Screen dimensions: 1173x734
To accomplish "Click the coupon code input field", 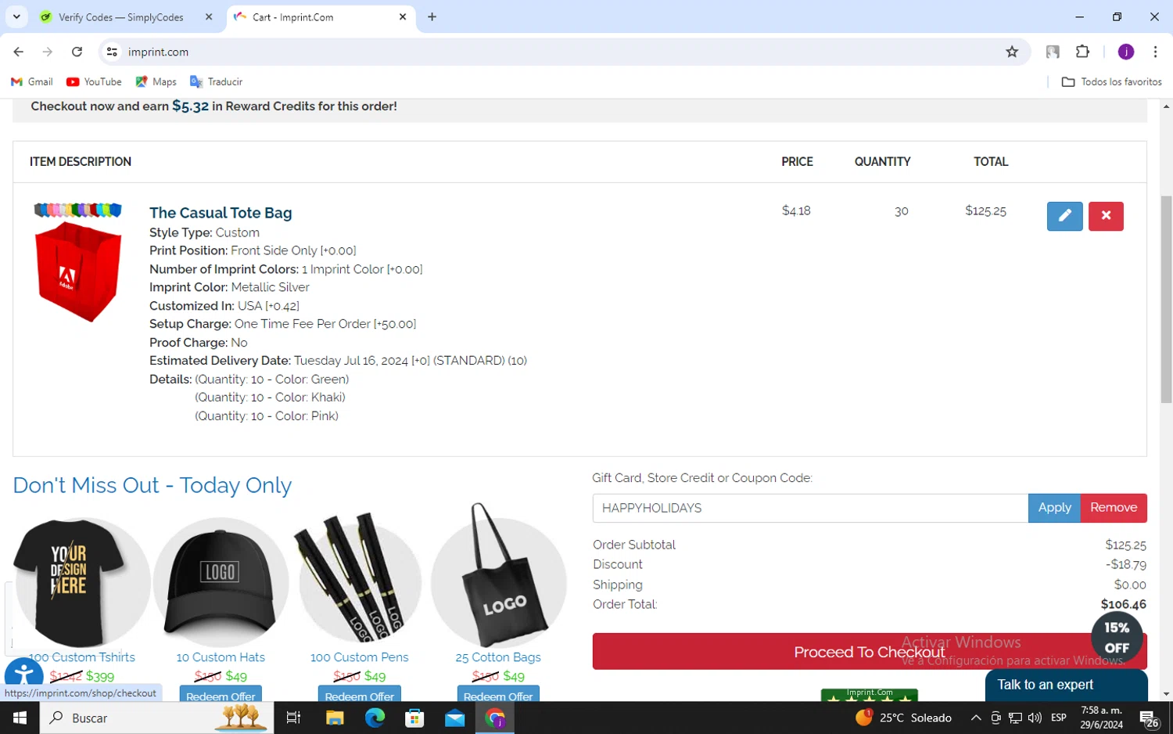I will pyautogui.click(x=810, y=508).
